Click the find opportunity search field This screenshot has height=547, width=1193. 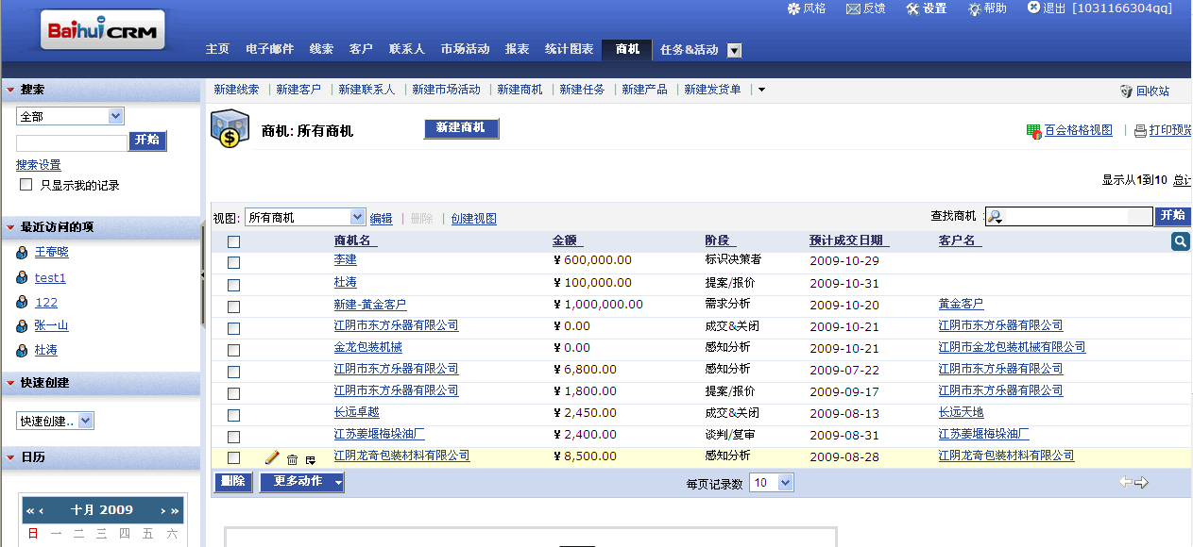[1067, 217]
